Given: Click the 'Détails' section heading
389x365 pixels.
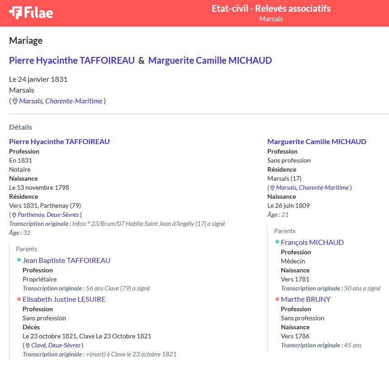Looking at the screenshot, I should click(21, 127).
